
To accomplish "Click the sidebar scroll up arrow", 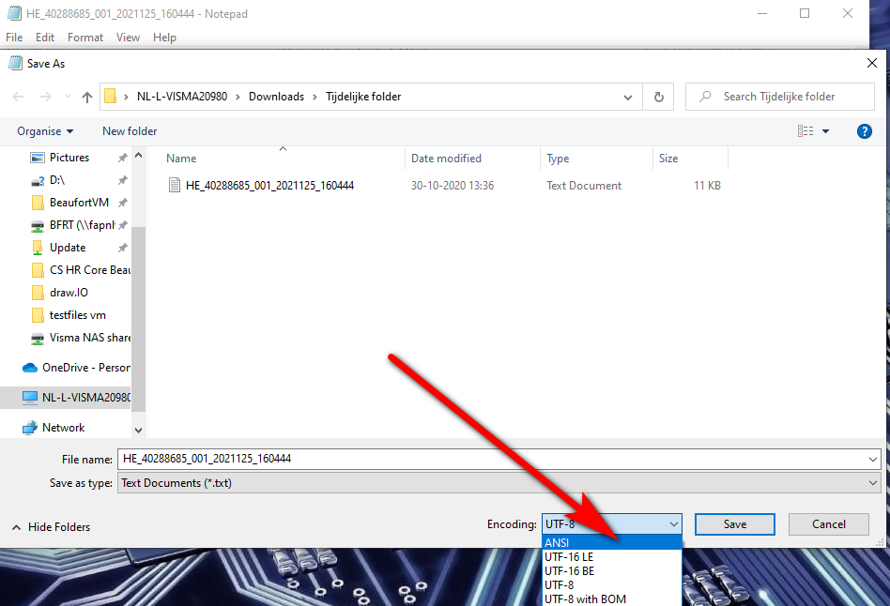I will (139, 155).
